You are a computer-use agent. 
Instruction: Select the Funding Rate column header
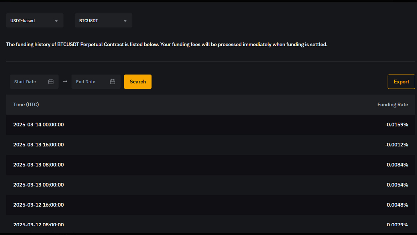[393, 104]
